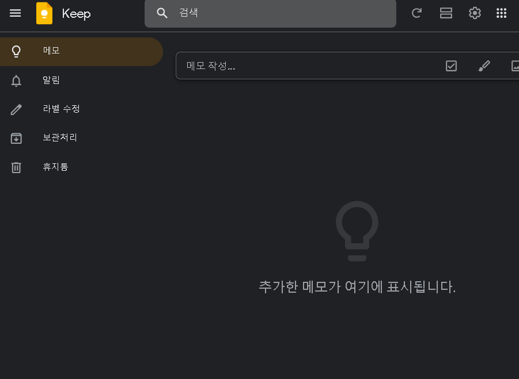Click the yellow Keep logo icon
Viewport: 519px width, 379px height.
(44, 13)
